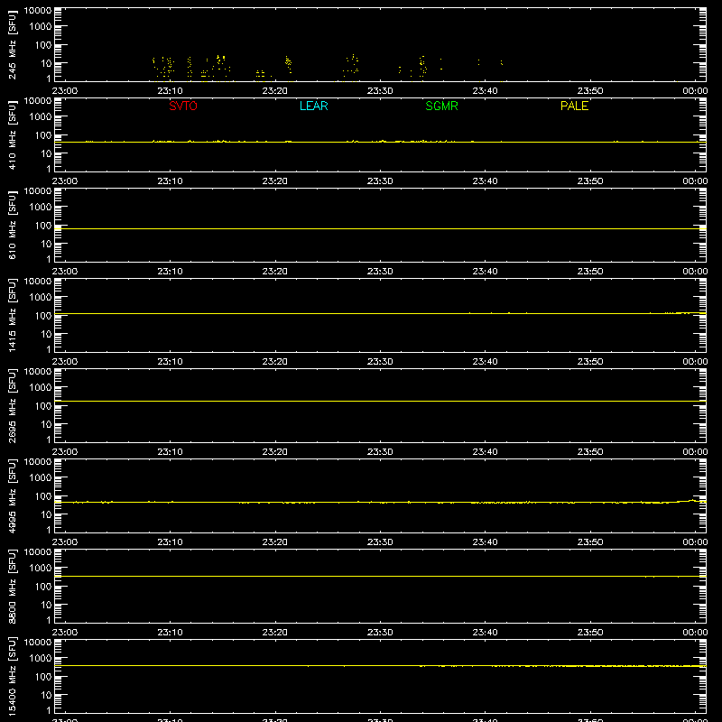The image size is (722, 722).
Task: Click 23:20 time label under 8800 MHz plot
Action: coord(275,633)
